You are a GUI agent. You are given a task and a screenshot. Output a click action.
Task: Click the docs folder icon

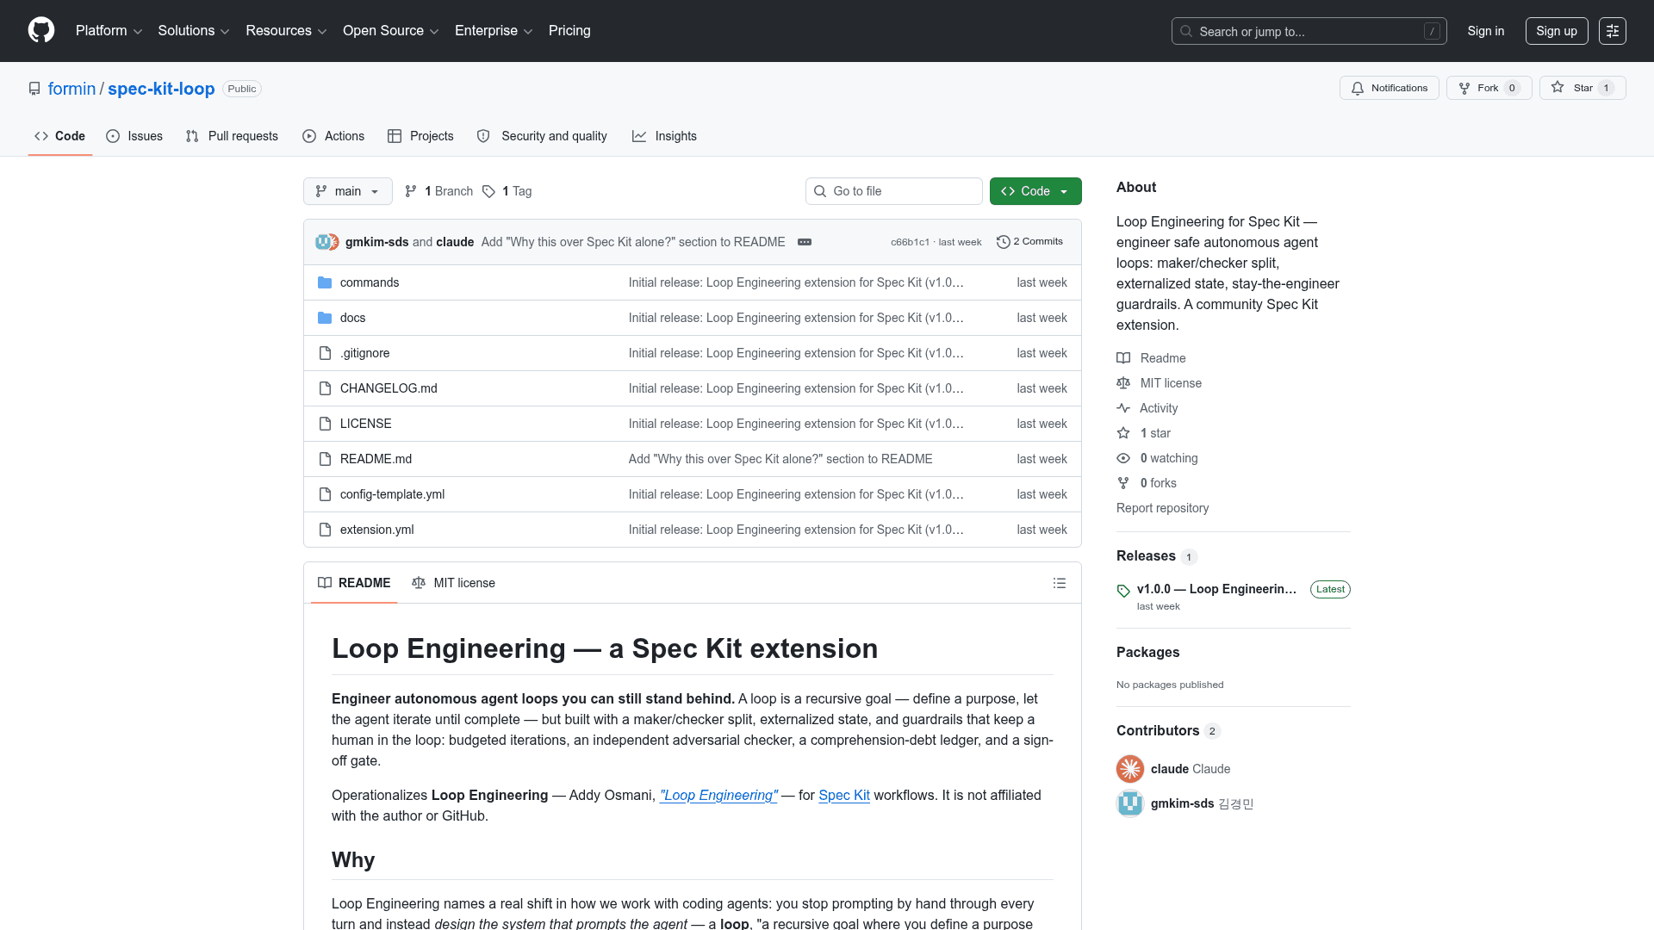tap(325, 318)
